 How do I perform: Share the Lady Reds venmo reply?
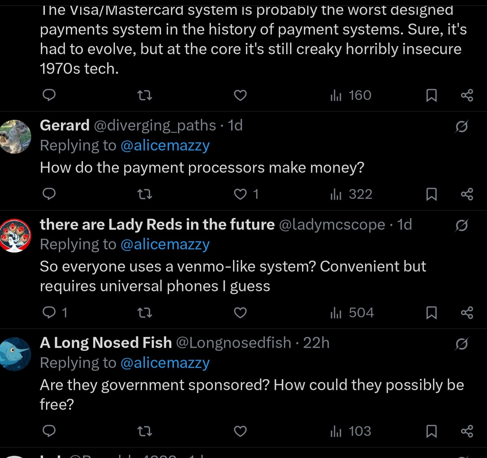pos(467,312)
